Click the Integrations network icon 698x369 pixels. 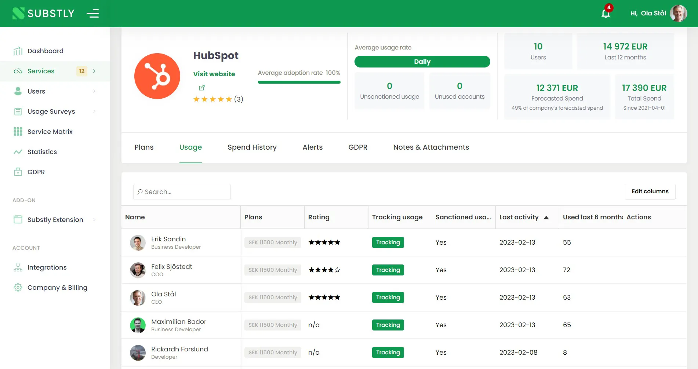[18, 267]
